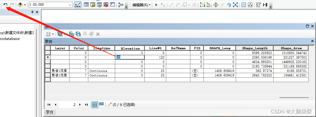Click the Layer column header

60,48
